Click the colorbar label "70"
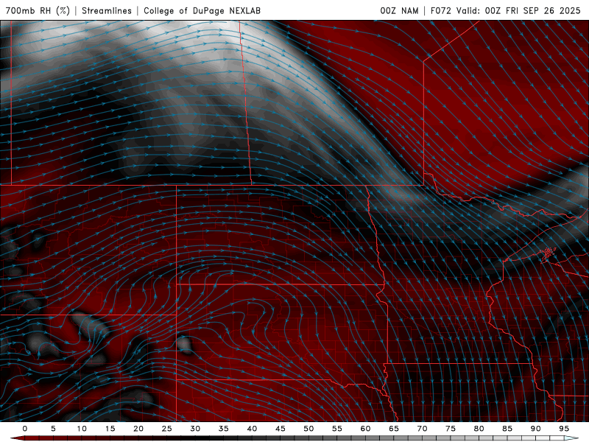589x442 pixels. (422, 429)
